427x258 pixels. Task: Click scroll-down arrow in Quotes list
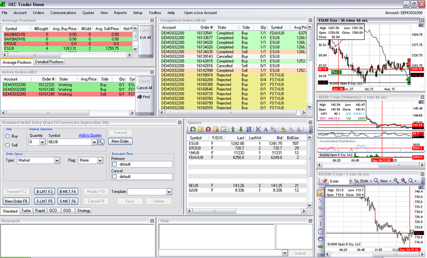tap(310, 205)
